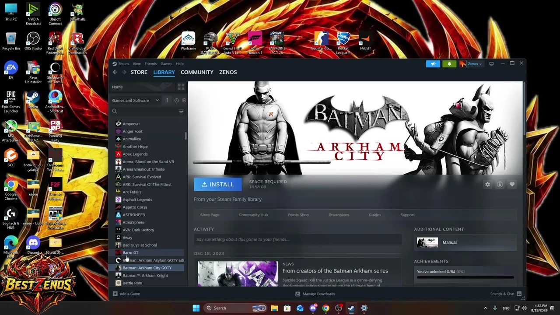Open the Steam announcements megaphone button
560x315 pixels.
point(433,64)
